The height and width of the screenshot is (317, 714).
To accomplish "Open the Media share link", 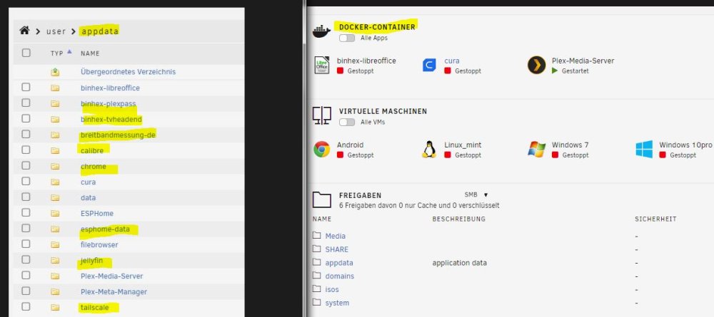I will click(x=335, y=237).
